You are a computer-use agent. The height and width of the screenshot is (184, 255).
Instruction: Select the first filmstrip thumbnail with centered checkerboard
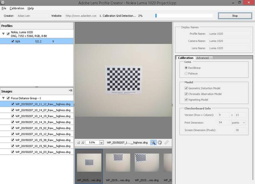89,163
